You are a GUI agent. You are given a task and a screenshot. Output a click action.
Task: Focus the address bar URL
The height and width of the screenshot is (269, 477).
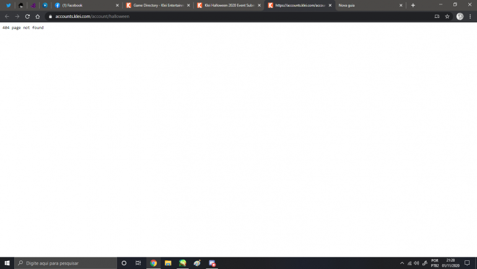(92, 17)
